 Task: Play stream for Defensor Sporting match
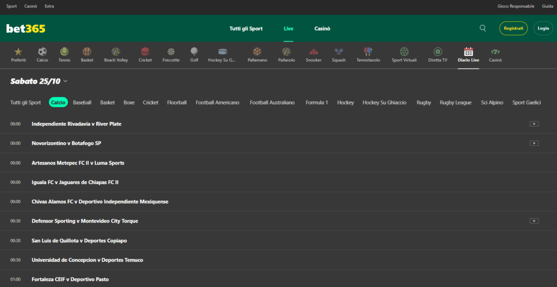point(534,221)
